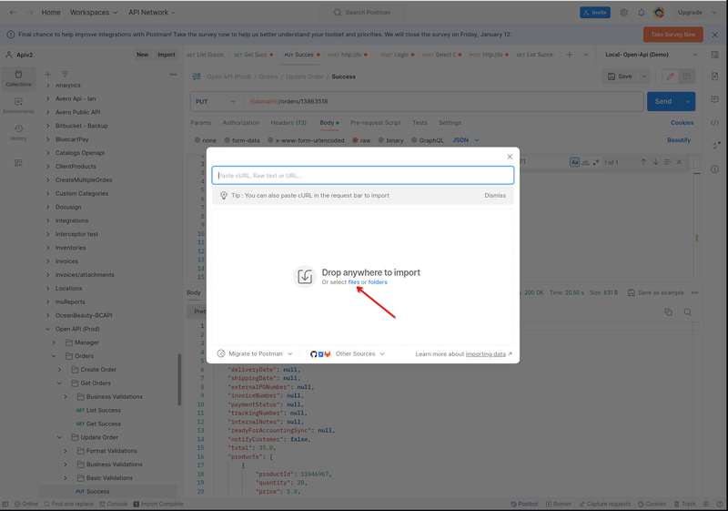
Task: Open the Collections sidebar tab
Action: [18, 78]
